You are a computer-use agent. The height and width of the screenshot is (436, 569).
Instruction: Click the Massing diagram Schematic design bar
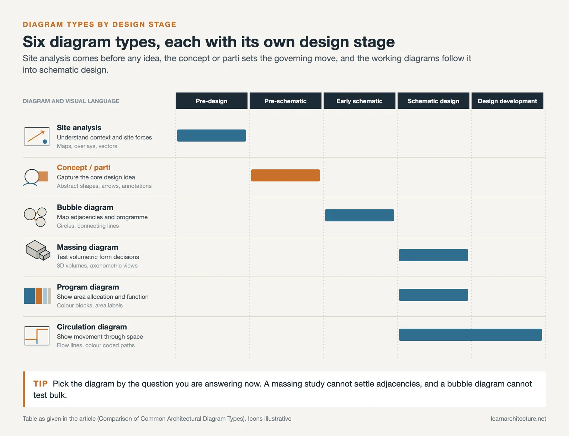click(434, 255)
